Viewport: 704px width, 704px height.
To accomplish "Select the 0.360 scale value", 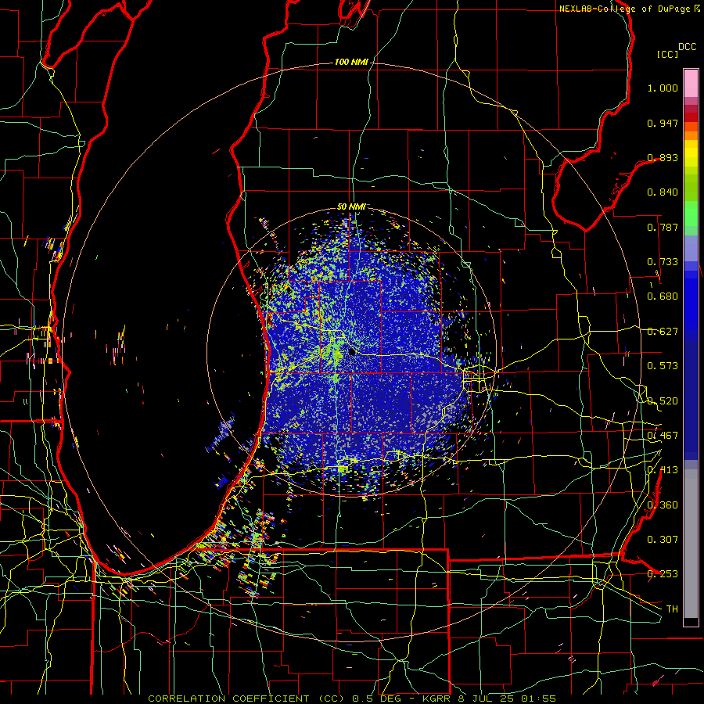I will coord(663,505).
